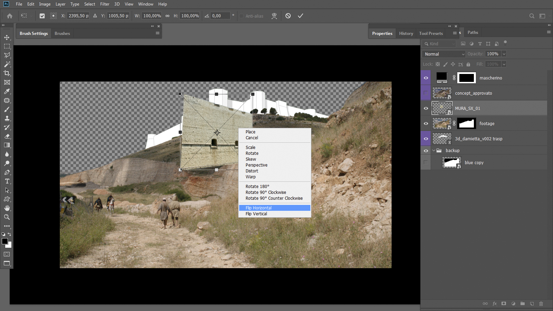The image size is (553, 311).
Task: Show the concept_approvato layer
Action: 426,93
